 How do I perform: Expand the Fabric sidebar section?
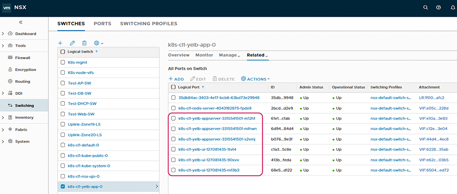pos(3,129)
